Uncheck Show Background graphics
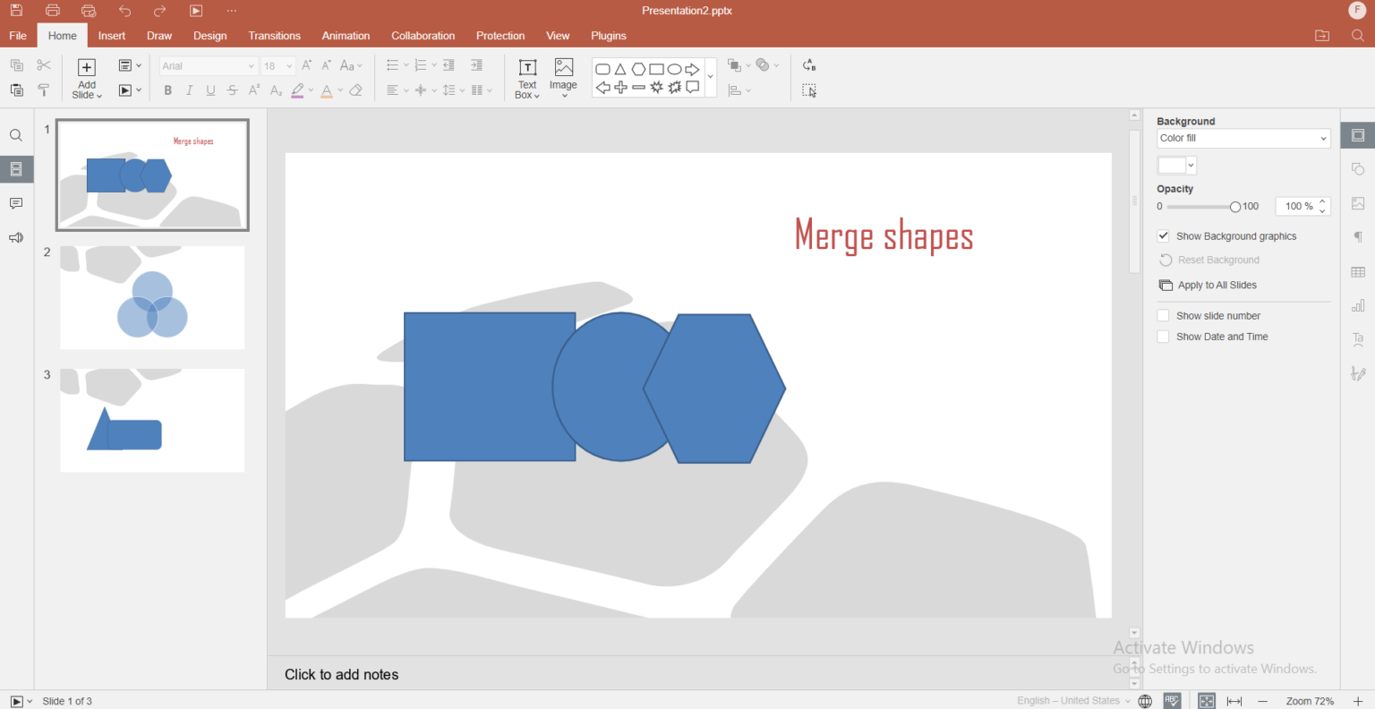 1163,235
